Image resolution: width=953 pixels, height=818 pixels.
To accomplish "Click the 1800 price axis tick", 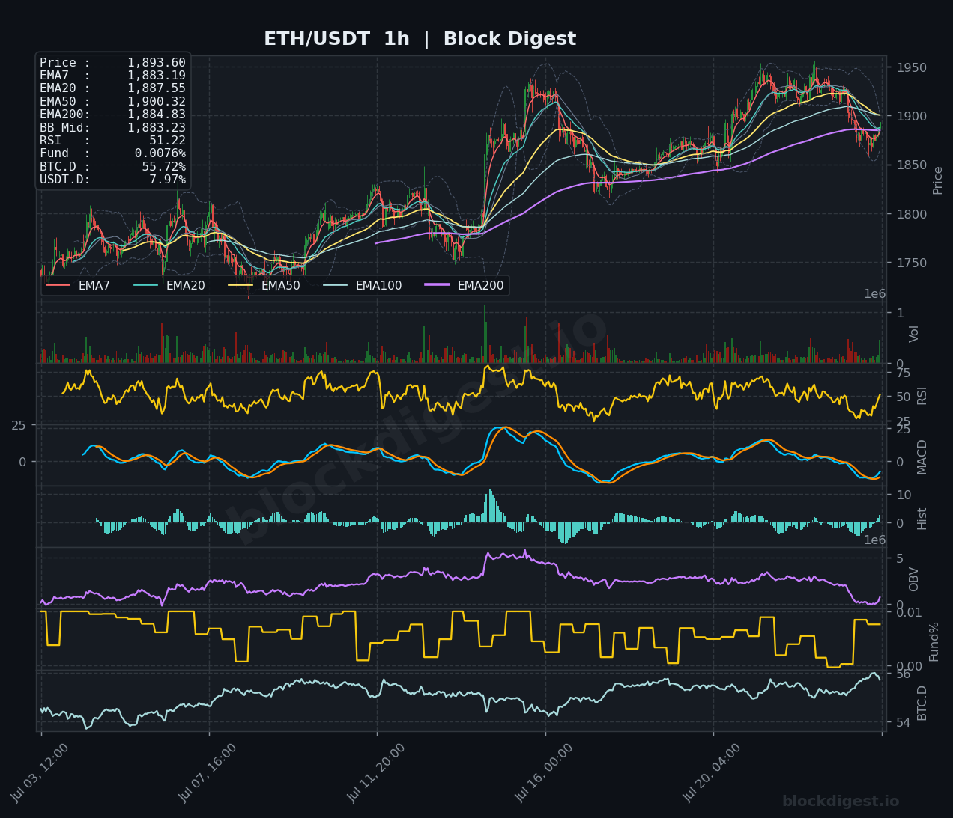I will click(910, 214).
